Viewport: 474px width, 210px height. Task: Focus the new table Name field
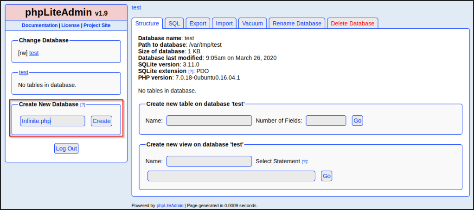[x=209, y=121]
